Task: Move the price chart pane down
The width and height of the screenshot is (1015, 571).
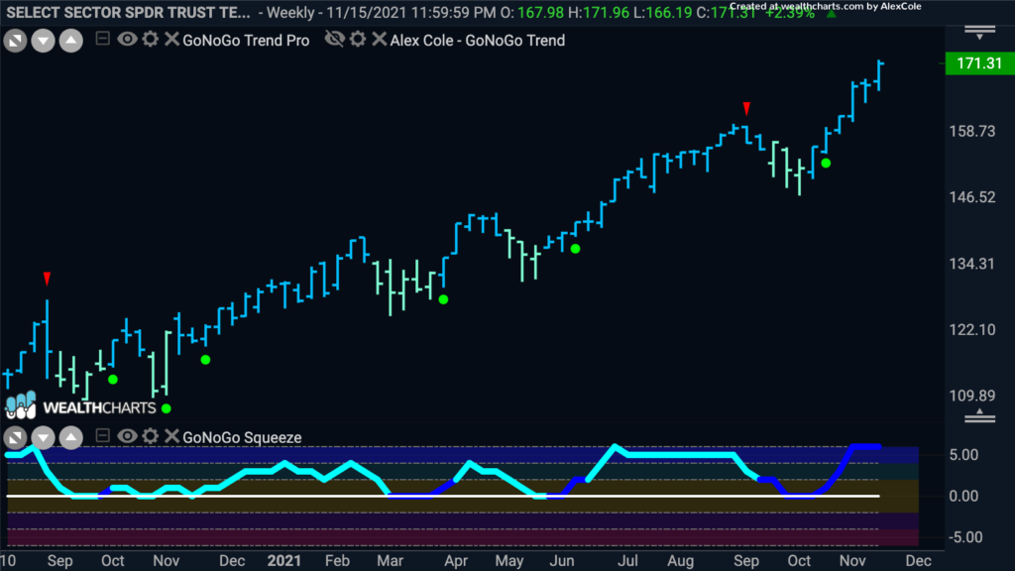Action: pos(44,41)
